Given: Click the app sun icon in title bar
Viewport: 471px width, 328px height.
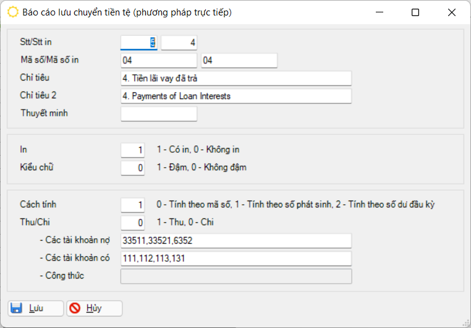Looking at the screenshot, I should pyautogui.click(x=12, y=12).
